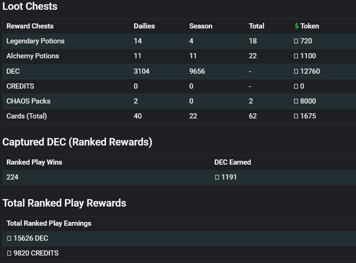Click the Cards (Total) row label
Image resolution: width=356 pixels, height=263 pixels.
pyautogui.click(x=27, y=116)
